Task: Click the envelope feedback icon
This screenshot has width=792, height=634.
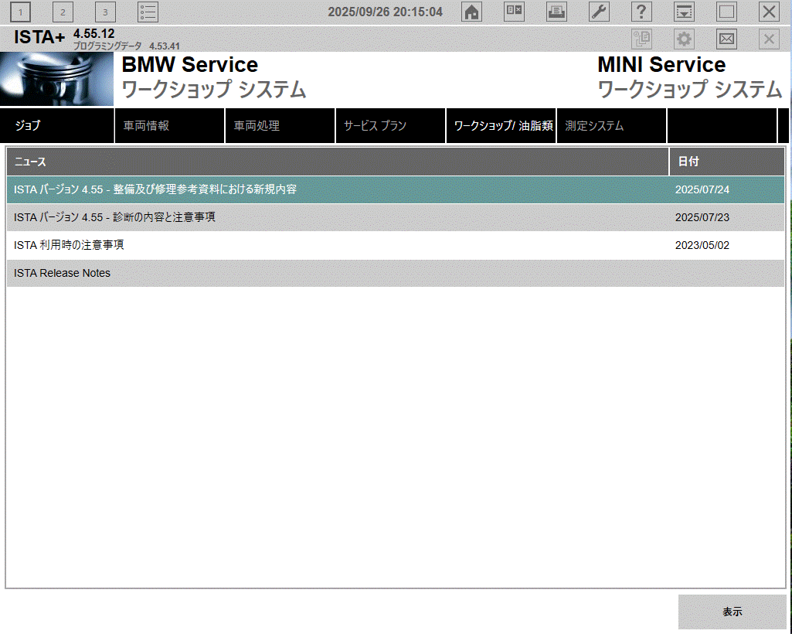Action: click(726, 39)
